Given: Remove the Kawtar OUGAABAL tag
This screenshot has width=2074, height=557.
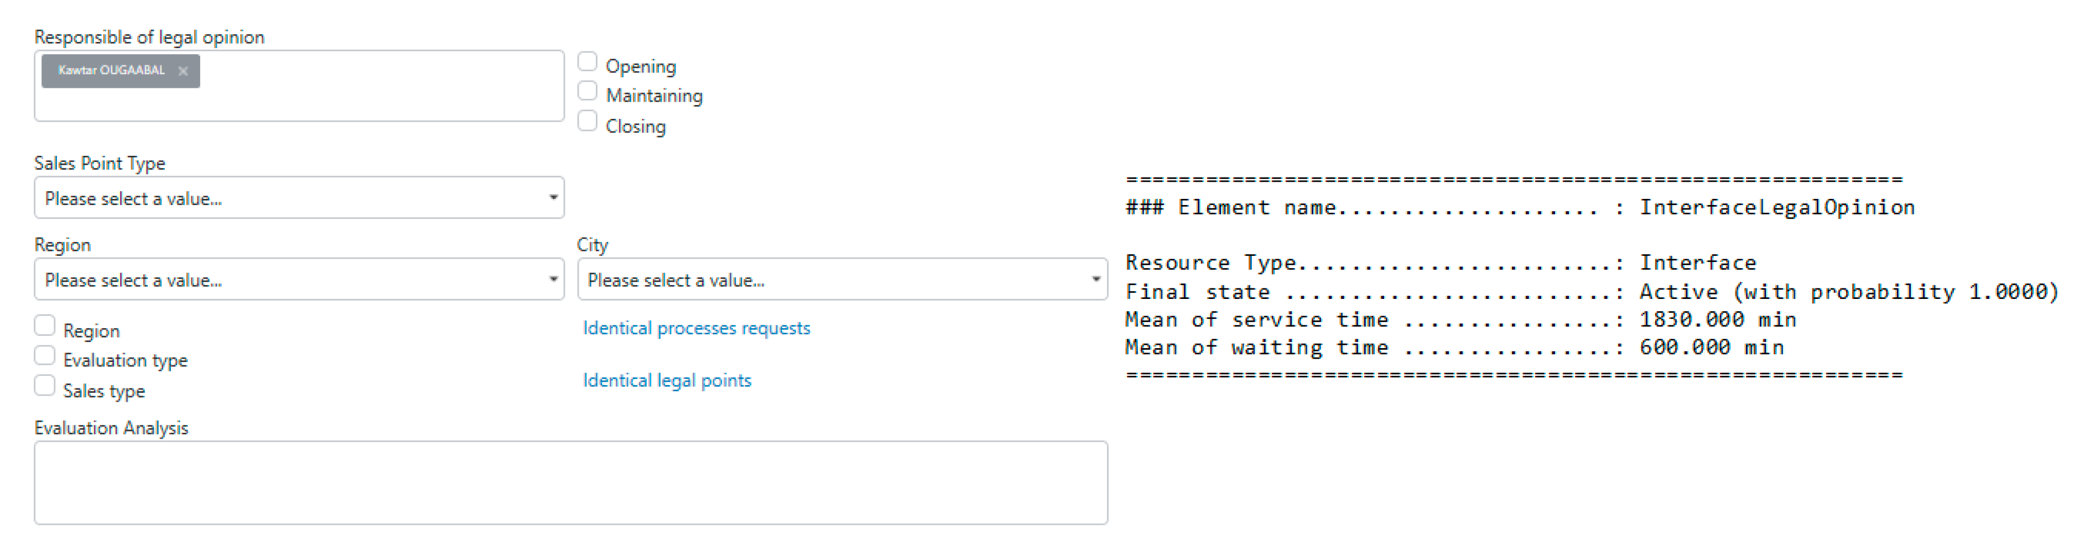Looking at the screenshot, I should click(x=183, y=71).
